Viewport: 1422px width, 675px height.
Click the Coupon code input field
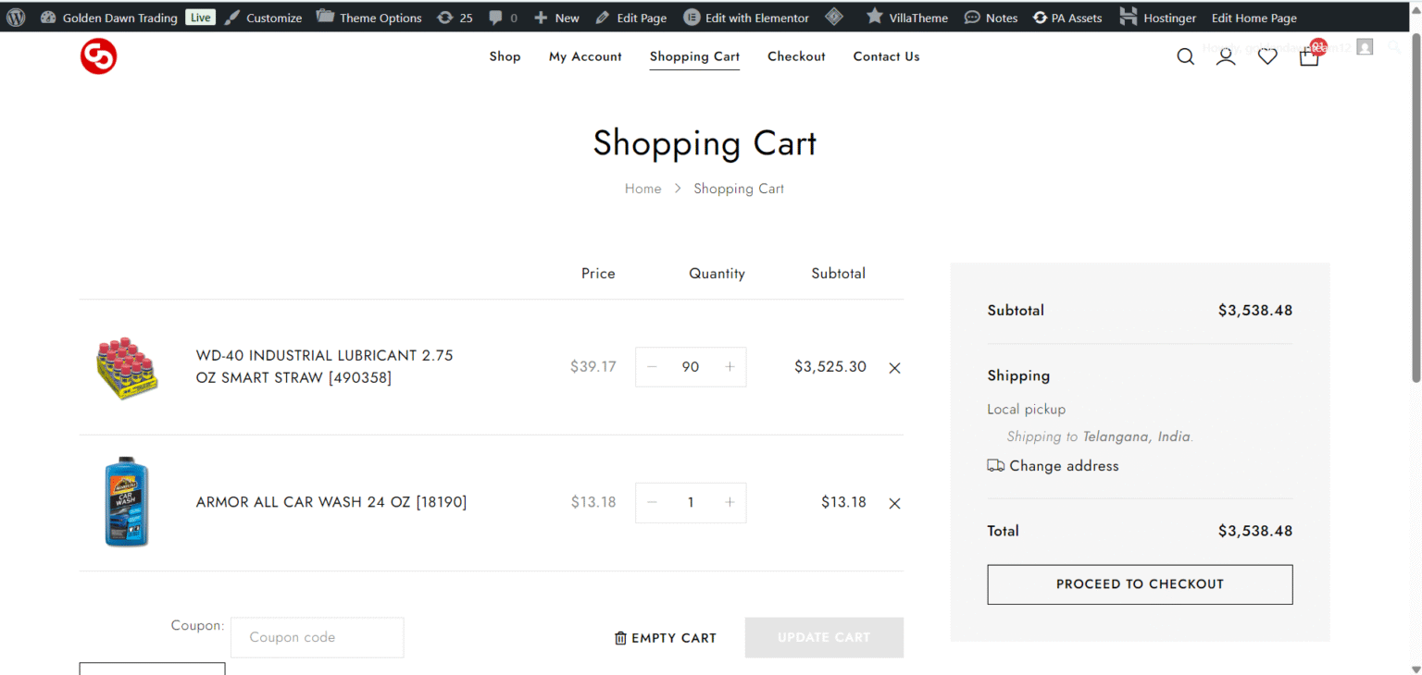pyautogui.click(x=318, y=637)
